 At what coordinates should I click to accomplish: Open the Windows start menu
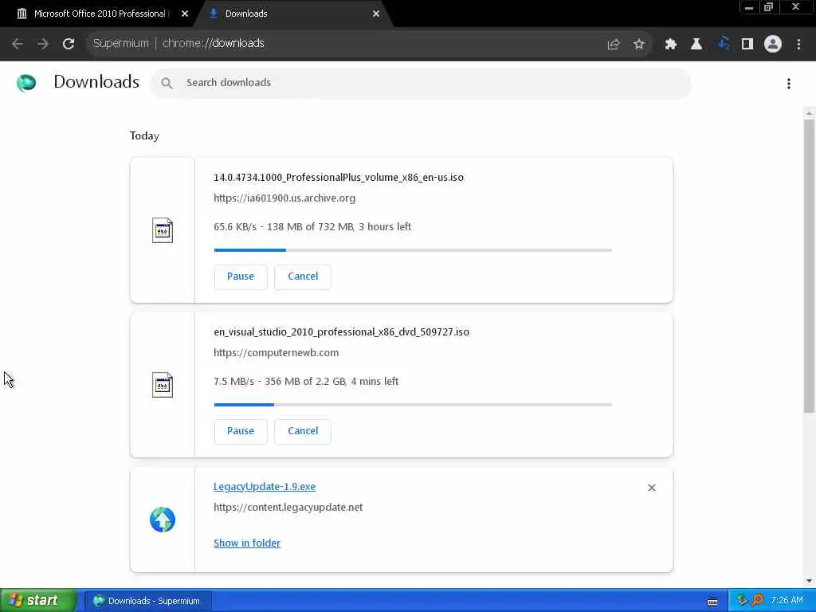tap(37, 601)
